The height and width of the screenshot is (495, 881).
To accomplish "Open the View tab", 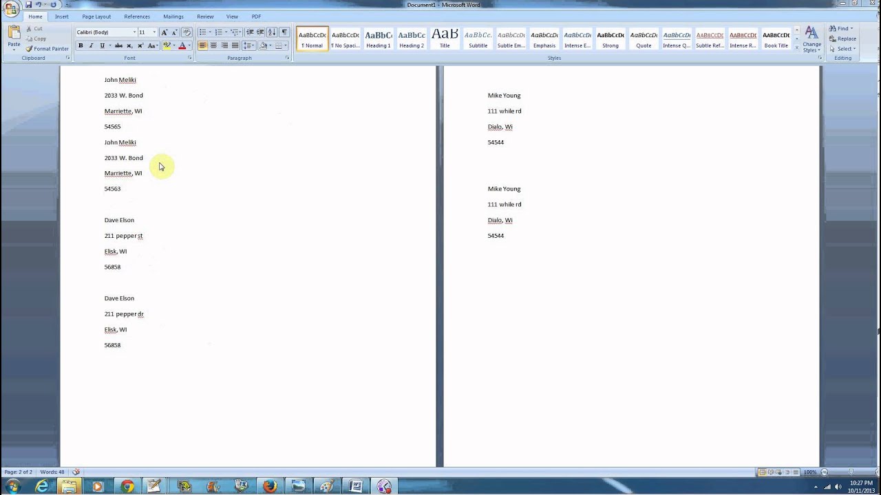I will 233,16.
